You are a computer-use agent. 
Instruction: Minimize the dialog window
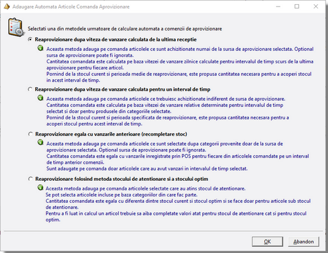tap(278, 7)
